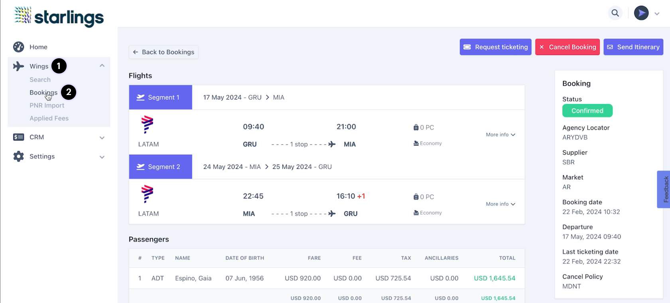Expand the Settings menu chevron
670x303 pixels.
click(102, 157)
